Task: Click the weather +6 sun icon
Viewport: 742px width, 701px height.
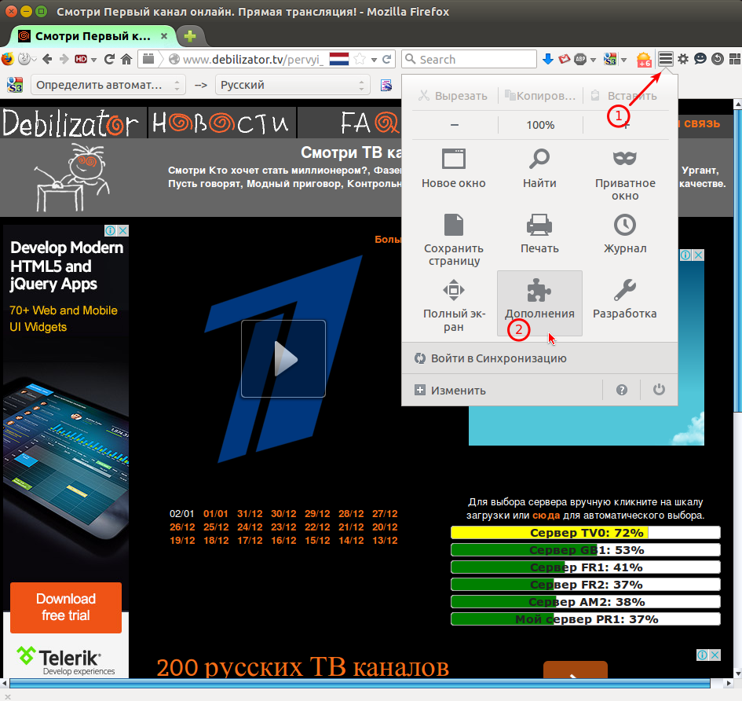Action: [x=644, y=60]
